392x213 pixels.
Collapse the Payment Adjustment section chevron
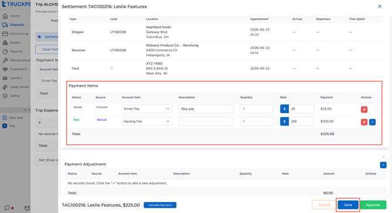pyautogui.click(x=383, y=156)
